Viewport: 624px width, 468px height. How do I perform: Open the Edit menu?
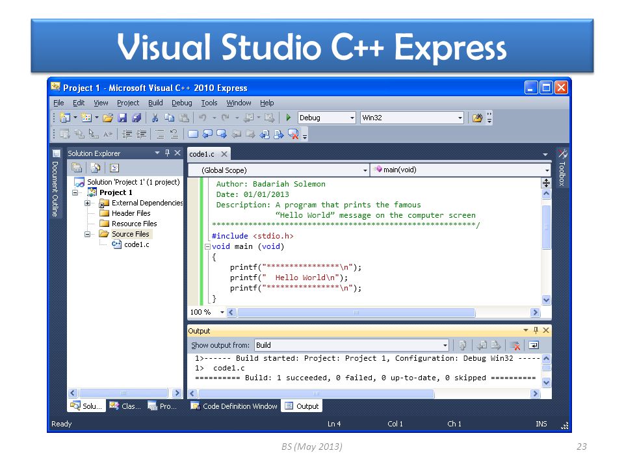[x=79, y=103]
